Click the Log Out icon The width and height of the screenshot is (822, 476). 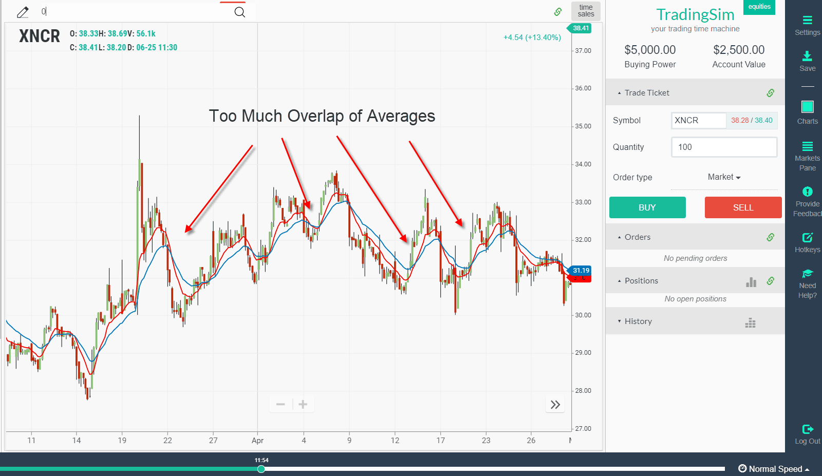tap(807, 431)
